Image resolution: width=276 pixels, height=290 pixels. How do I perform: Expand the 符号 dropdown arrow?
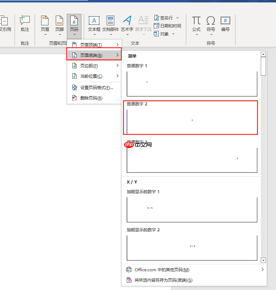pos(211,34)
